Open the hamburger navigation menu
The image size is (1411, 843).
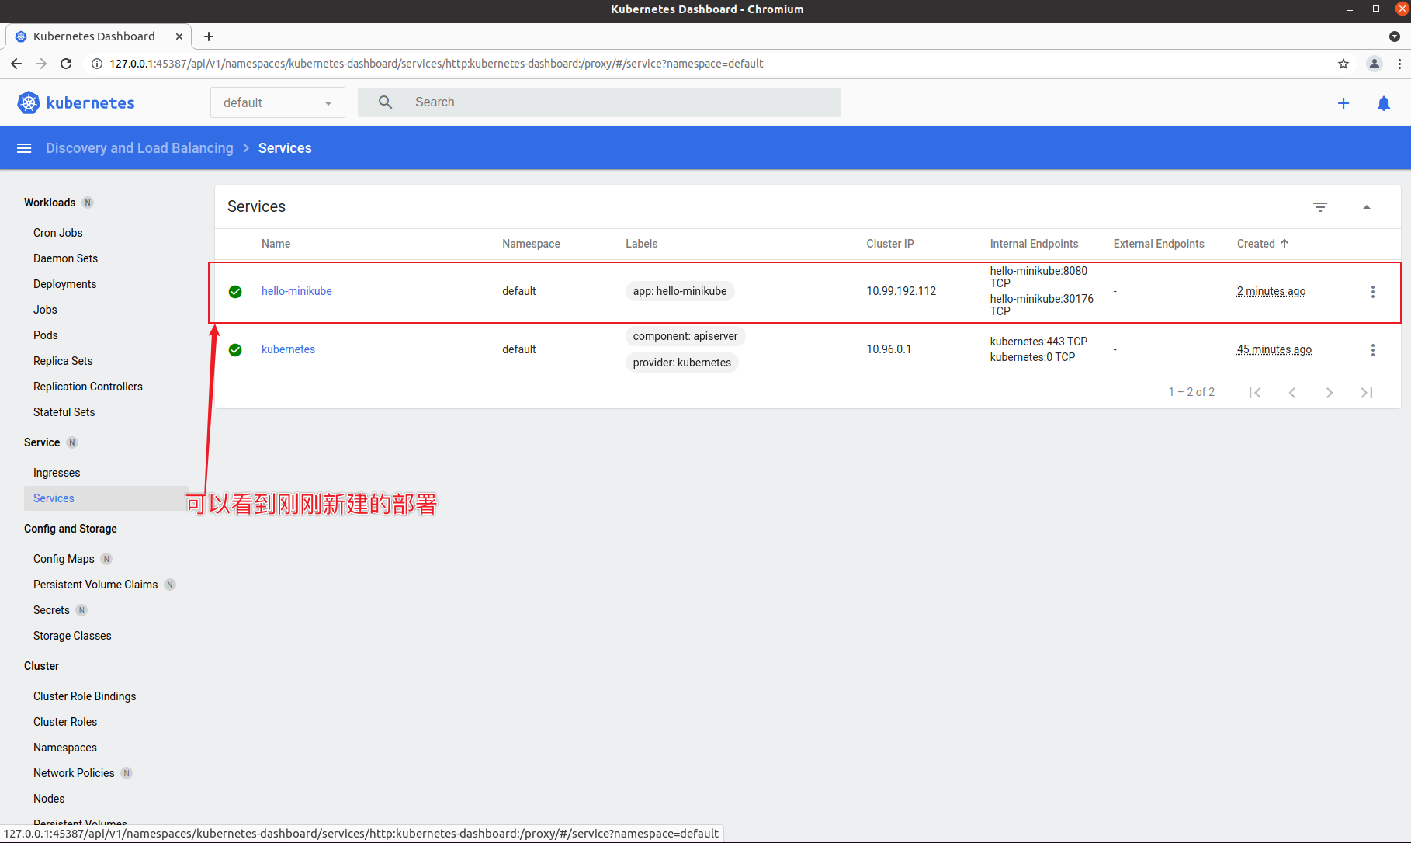pos(24,148)
